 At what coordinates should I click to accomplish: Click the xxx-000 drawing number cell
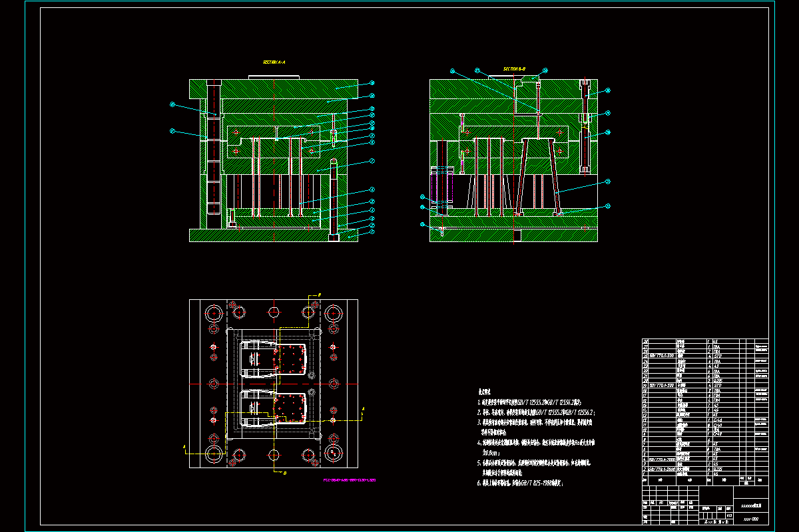[x=752, y=517]
